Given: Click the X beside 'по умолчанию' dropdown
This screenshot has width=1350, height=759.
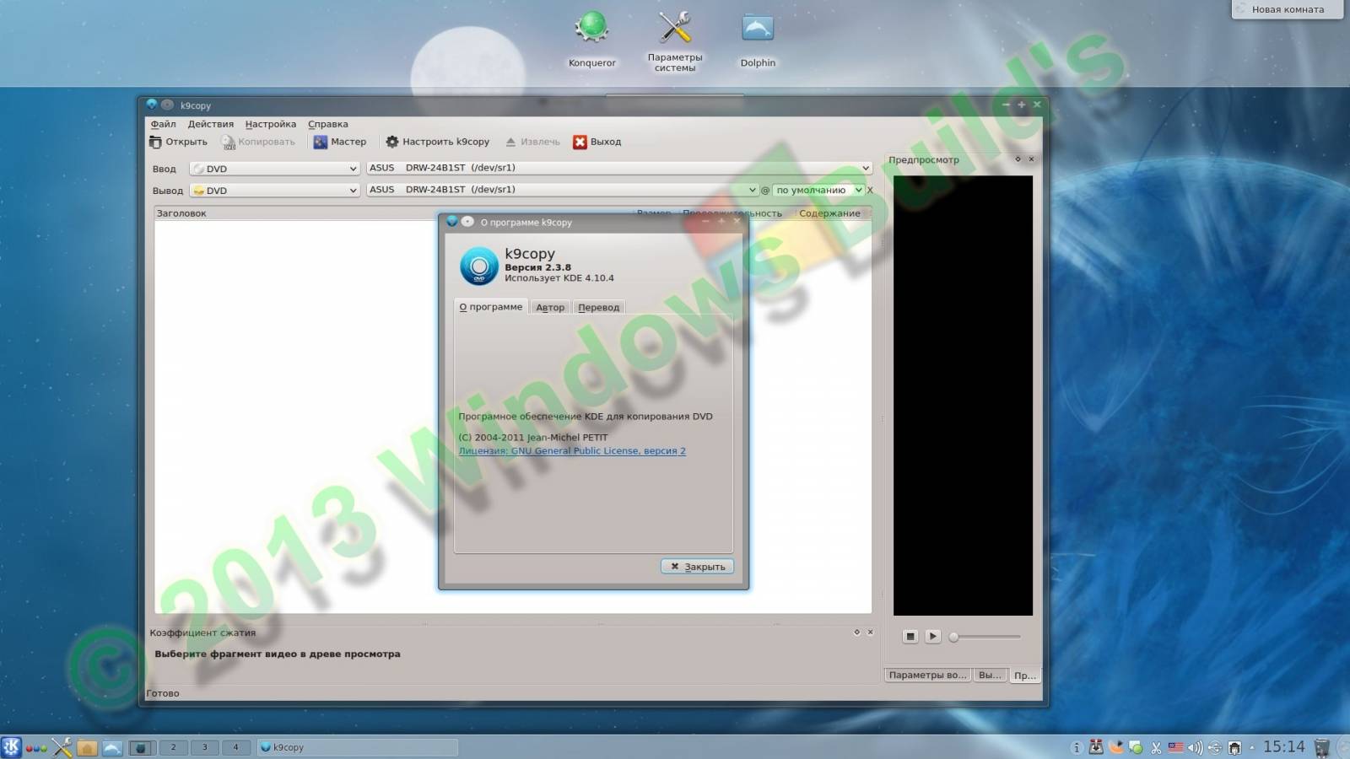Looking at the screenshot, I should (870, 190).
